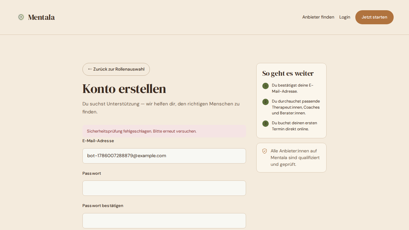Click the step 2 number badge

[266, 102]
